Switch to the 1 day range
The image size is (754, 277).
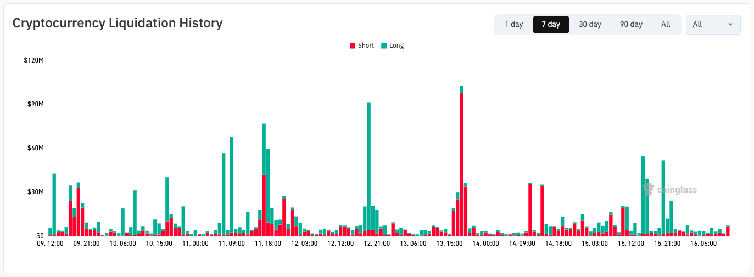pos(514,25)
